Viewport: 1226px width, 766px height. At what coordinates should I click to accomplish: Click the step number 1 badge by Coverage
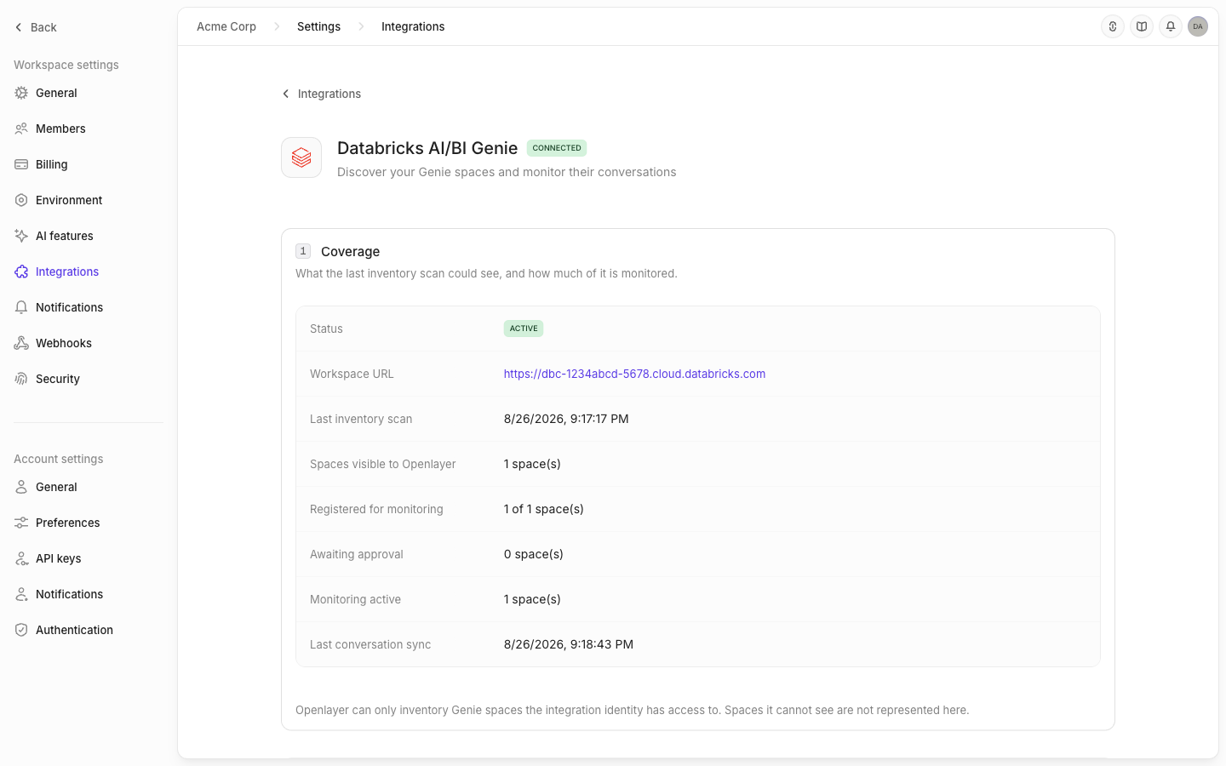(x=303, y=251)
